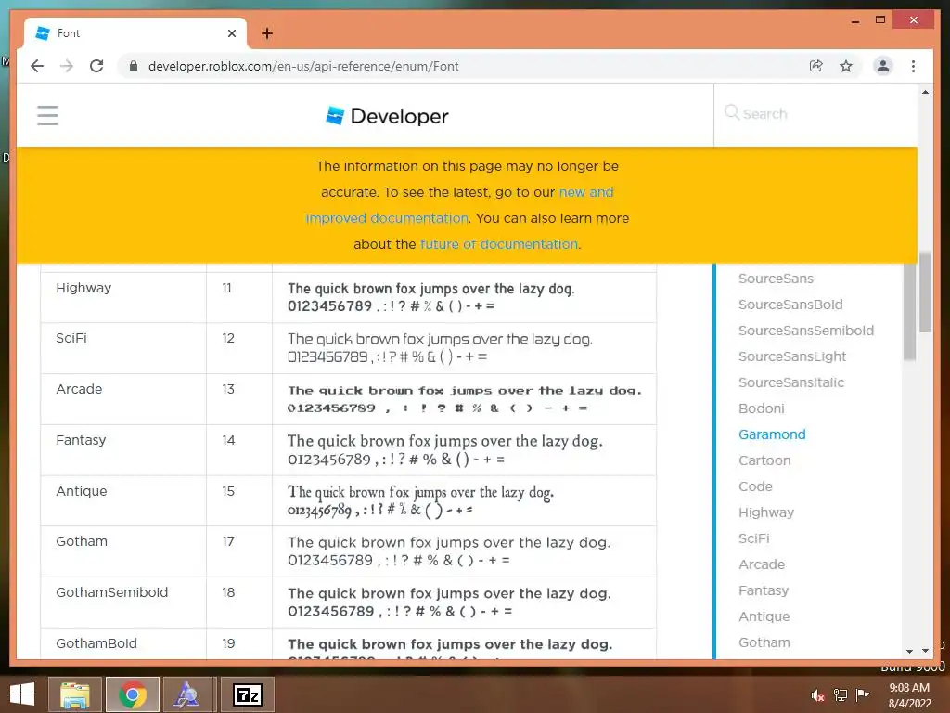Open the Chrome profile avatar icon

(883, 66)
